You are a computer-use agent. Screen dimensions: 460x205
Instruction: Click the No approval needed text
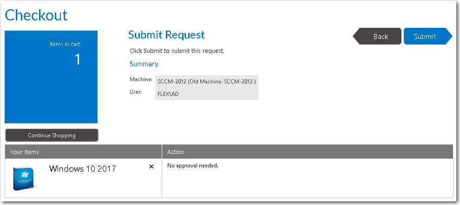[192, 166]
